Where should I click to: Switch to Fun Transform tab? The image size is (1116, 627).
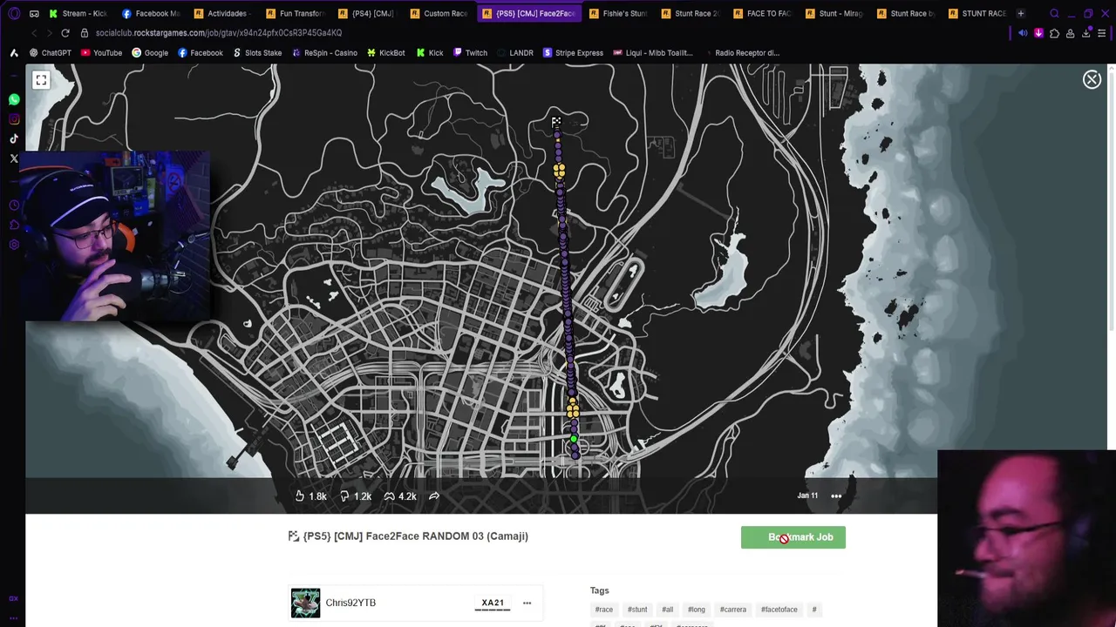(x=294, y=14)
